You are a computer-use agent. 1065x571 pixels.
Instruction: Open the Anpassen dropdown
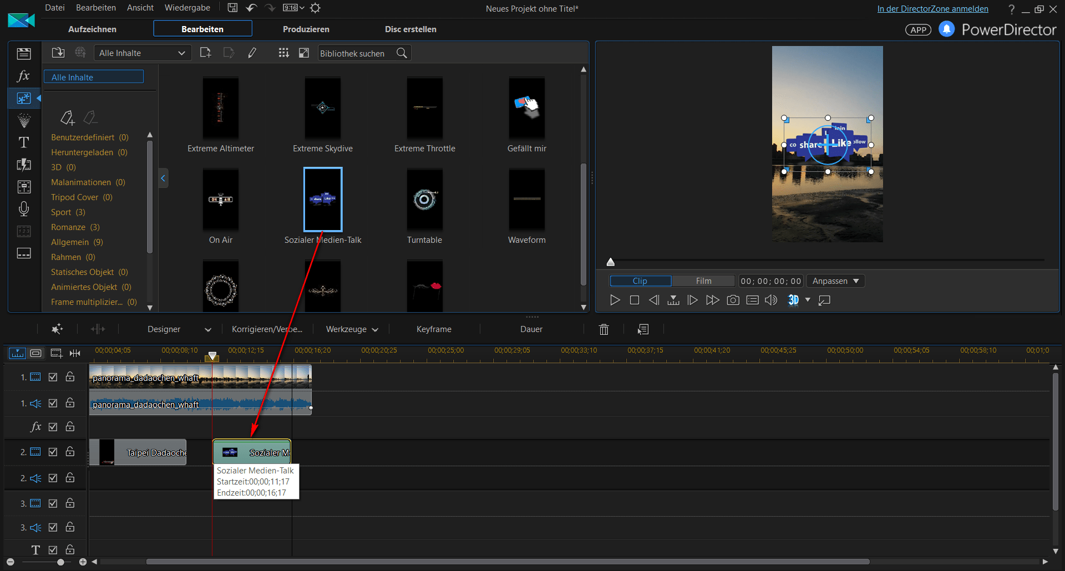pyautogui.click(x=835, y=281)
